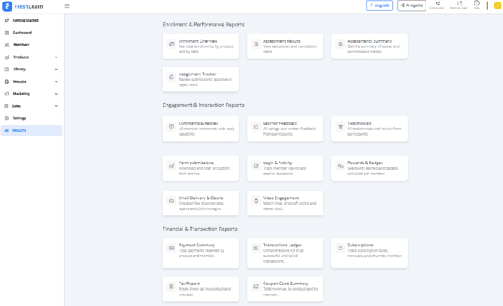Open the Subscriptions report title
503x306 pixels.
pos(361,245)
